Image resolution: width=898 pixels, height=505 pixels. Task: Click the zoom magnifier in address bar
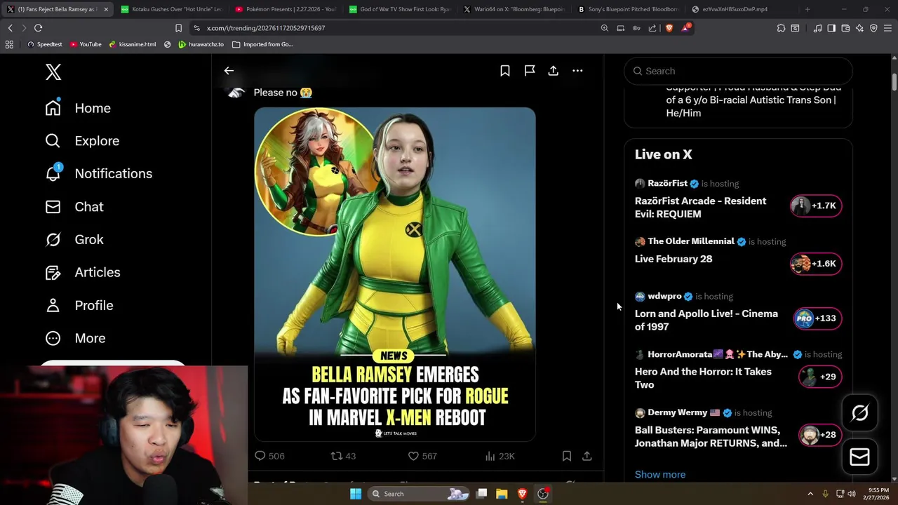point(605,28)
